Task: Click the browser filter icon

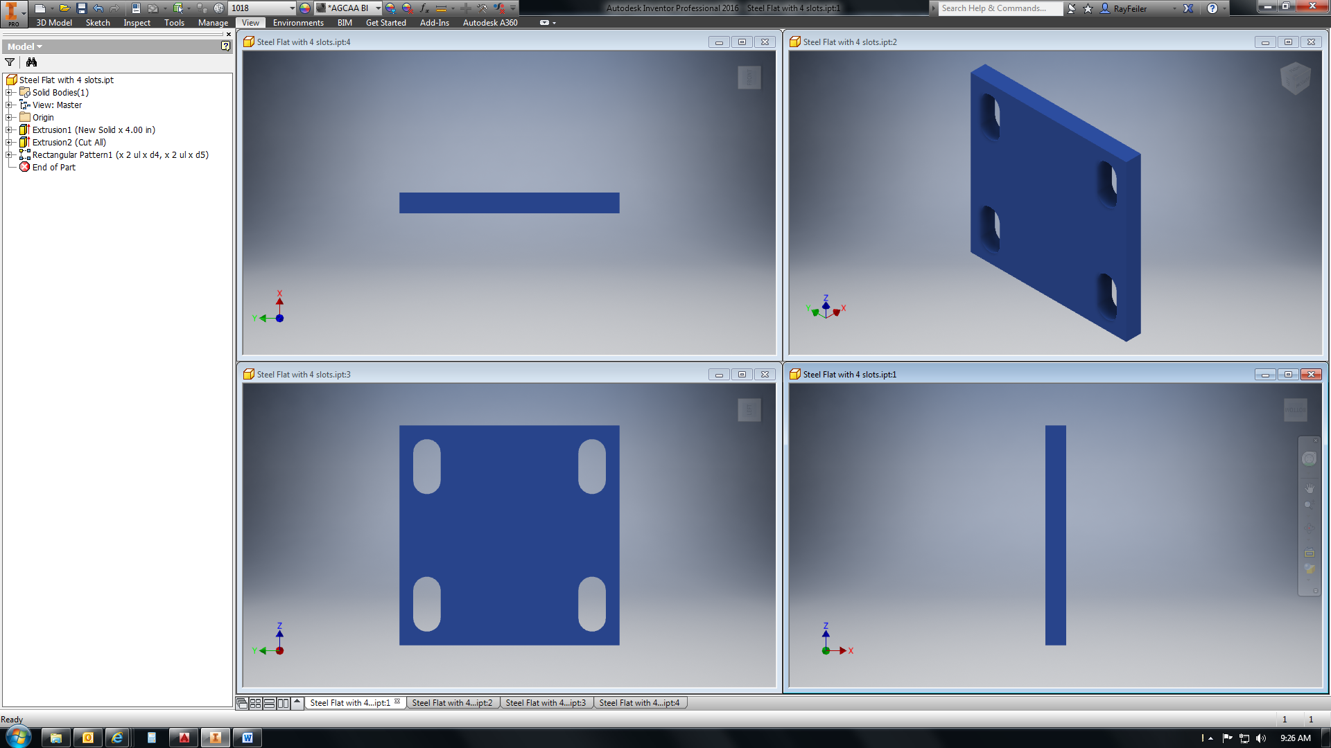Action: (10, 62)
